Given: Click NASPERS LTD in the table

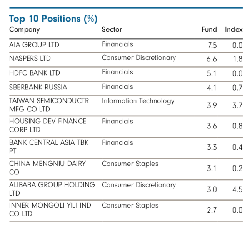Looking at the screenshot, I should click(x=30, y=59).
